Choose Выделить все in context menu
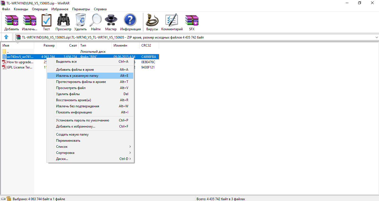The width and height of the screenshot is (379, 201). [90, 62]
